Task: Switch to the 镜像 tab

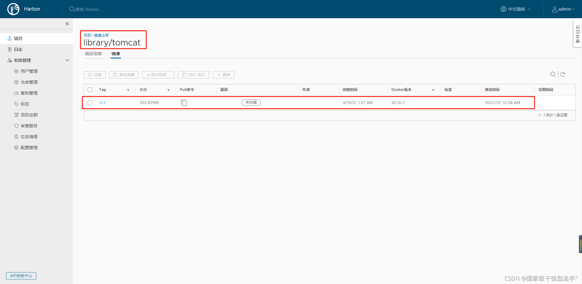Action: (116, 54)
